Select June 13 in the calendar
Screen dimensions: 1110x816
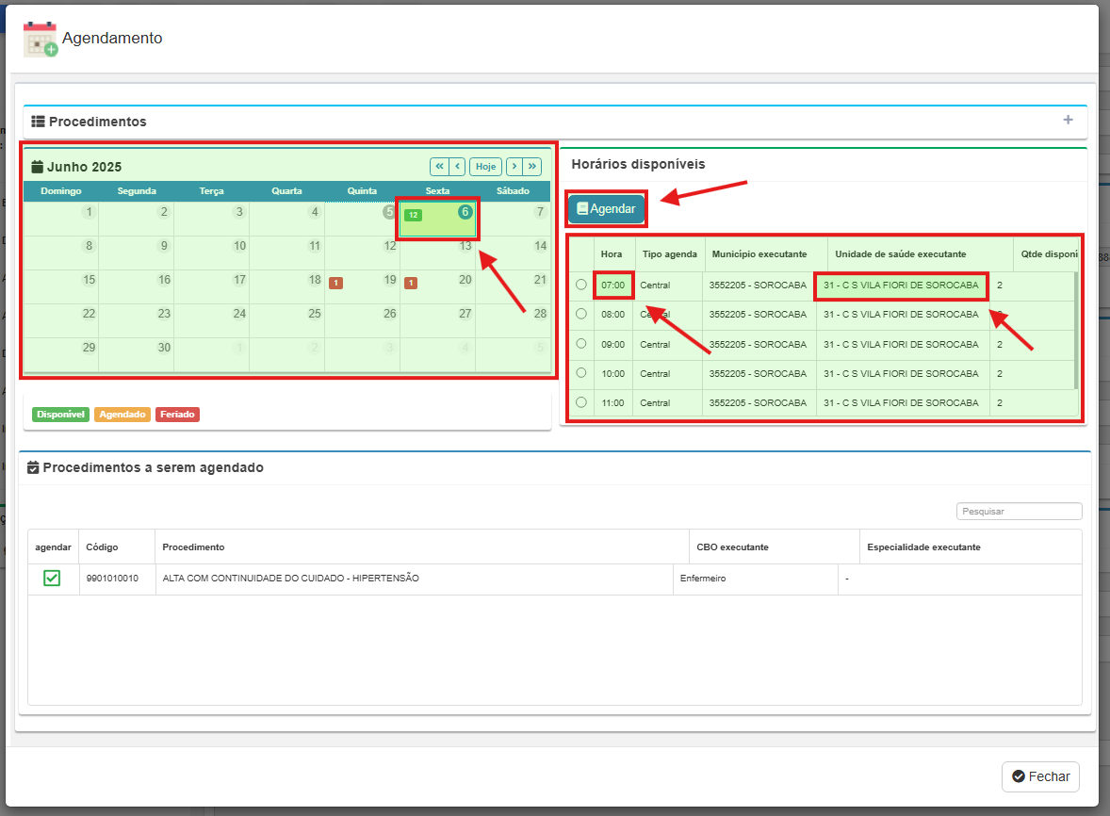click(x=438, y=253)
